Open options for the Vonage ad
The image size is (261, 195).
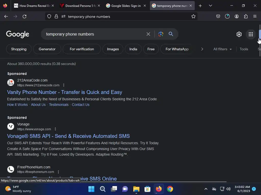pyautogui.click(x=55, y=129)
